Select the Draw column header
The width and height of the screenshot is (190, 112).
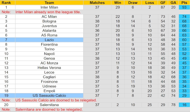click(133, 2)
